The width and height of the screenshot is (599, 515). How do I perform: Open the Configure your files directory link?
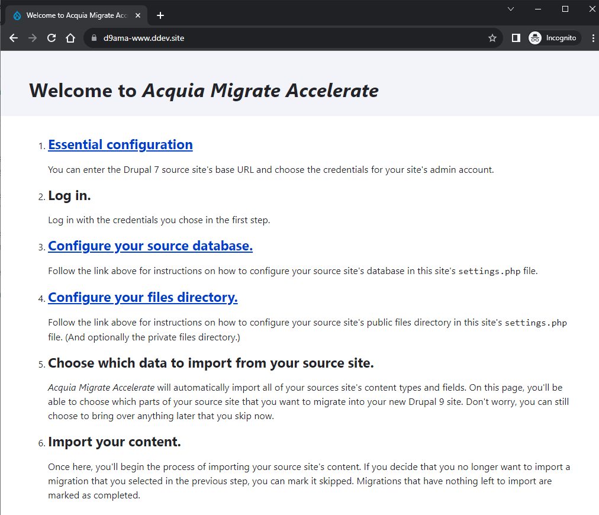coord(143,297)
